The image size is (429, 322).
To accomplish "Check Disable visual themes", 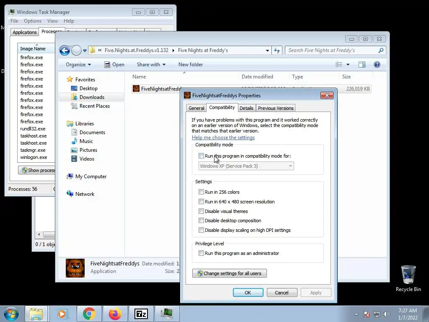I will [x=201, y=211].
